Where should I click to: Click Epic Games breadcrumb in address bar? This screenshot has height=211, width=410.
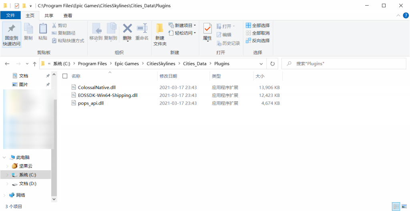127,64
